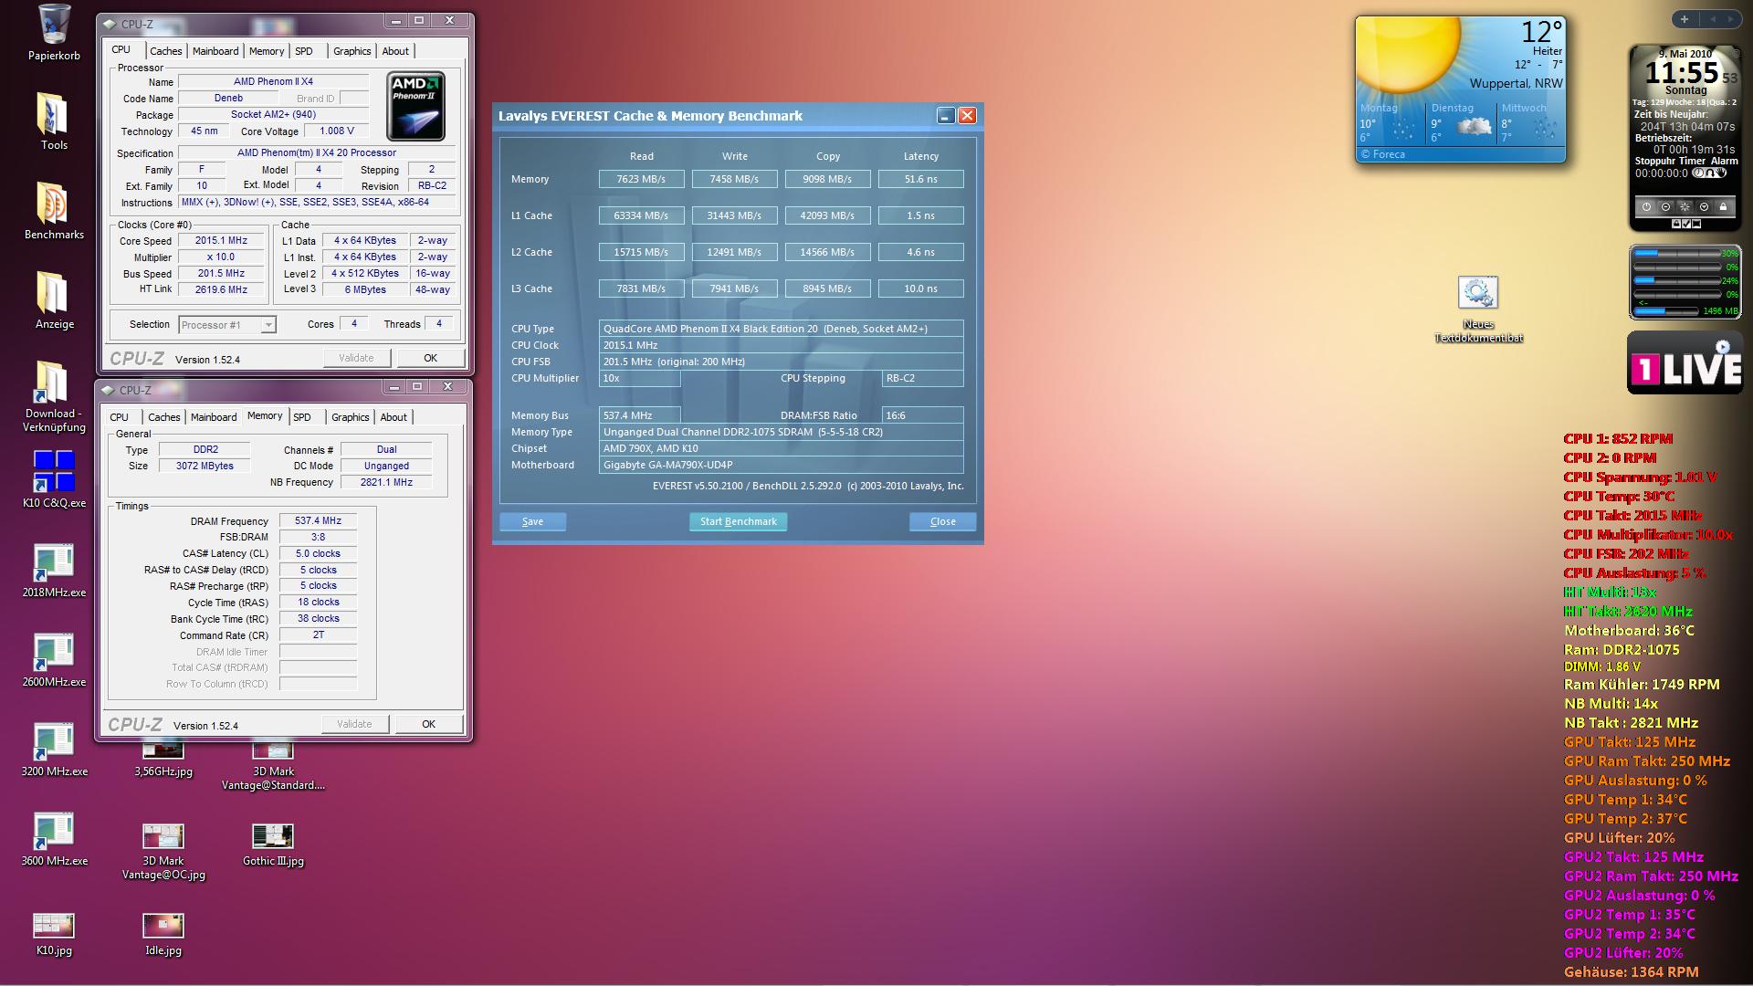Open the Idle.jpg thumbnail on desktop
The height and width of the screenshot is (986, 1753).
(163, 926)
